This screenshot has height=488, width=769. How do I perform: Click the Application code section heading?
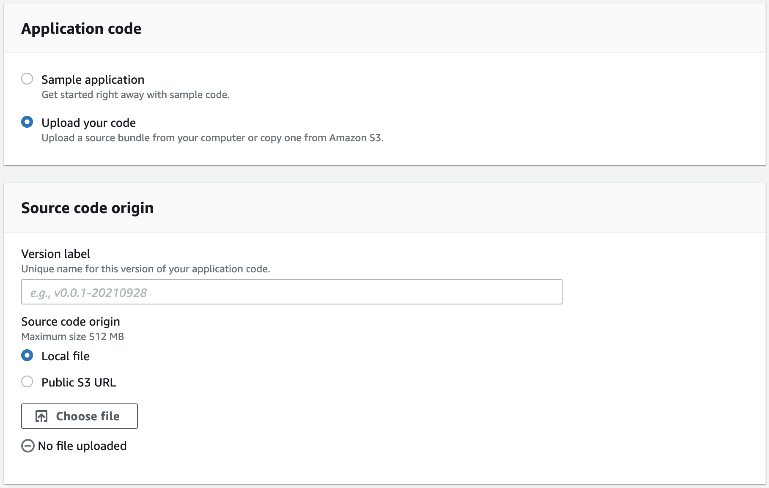coord(81,29)
